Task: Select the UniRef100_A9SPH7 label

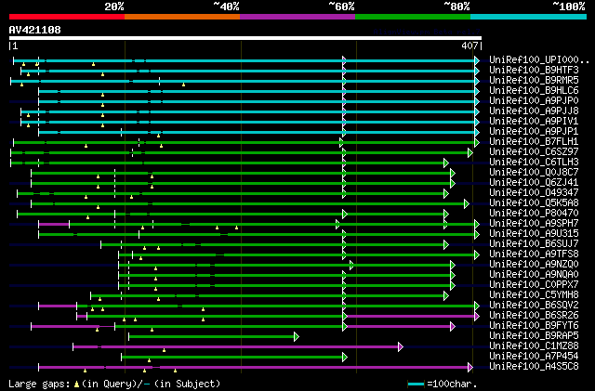Action: point(534,224)
